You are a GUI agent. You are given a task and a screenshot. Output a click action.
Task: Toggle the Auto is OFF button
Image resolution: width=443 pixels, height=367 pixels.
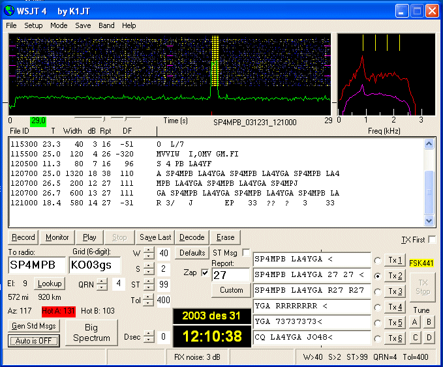coord(34,341)
